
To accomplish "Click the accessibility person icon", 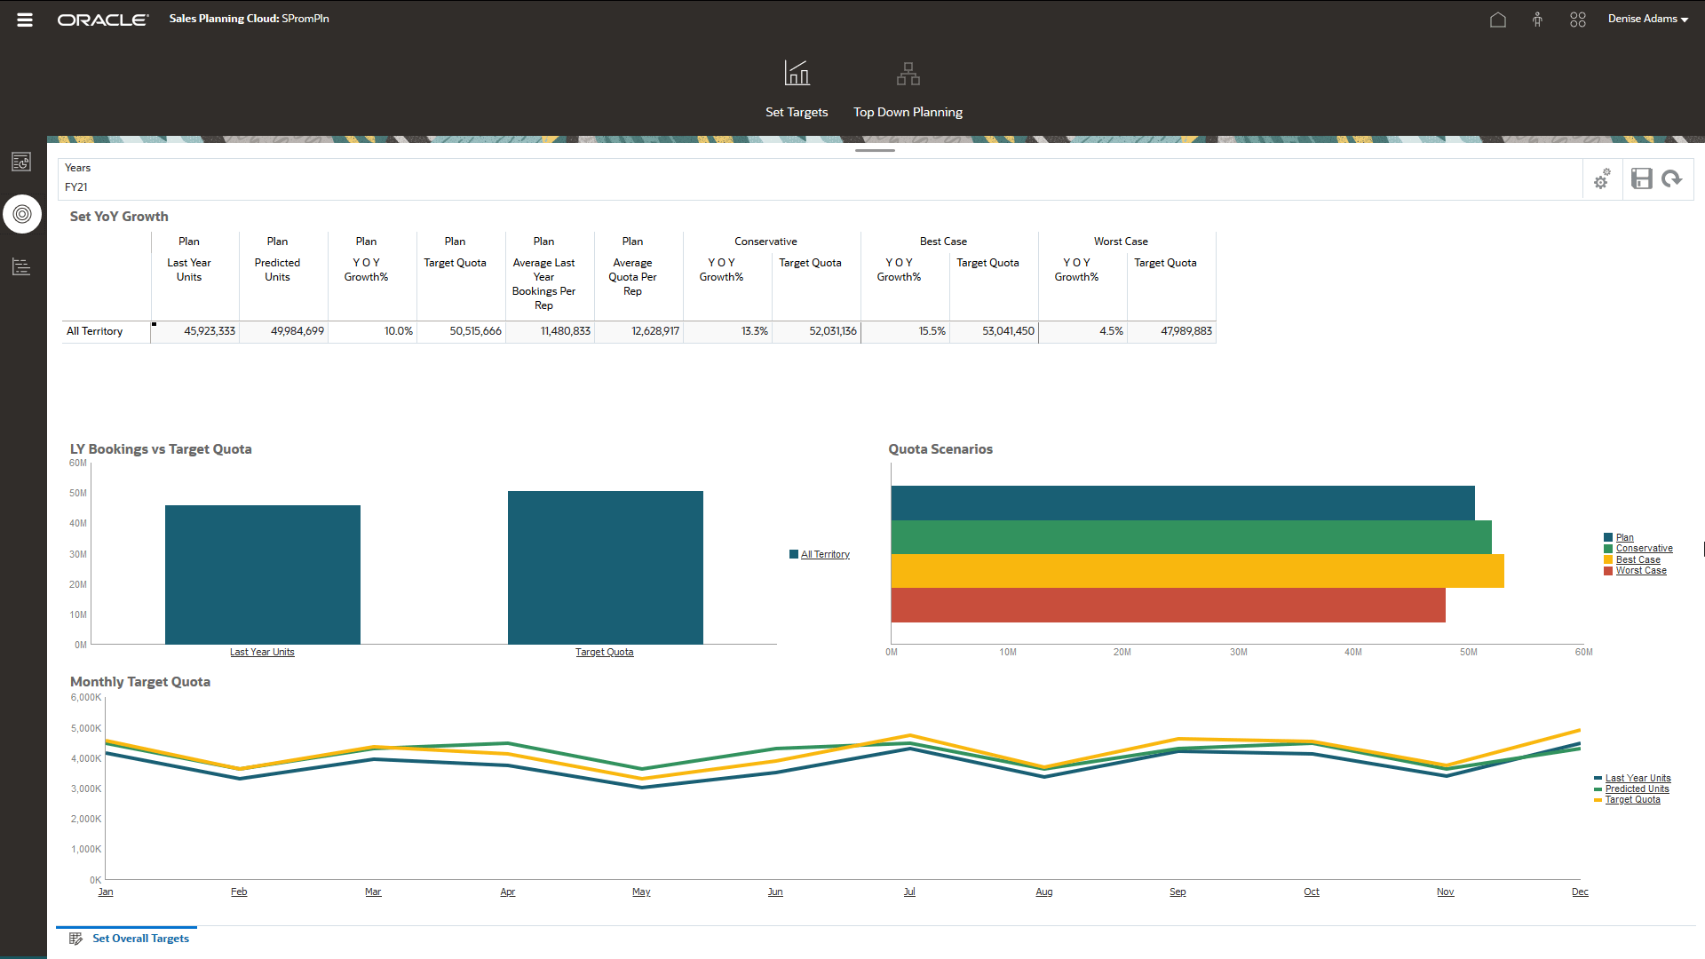I will point(1537,20).
